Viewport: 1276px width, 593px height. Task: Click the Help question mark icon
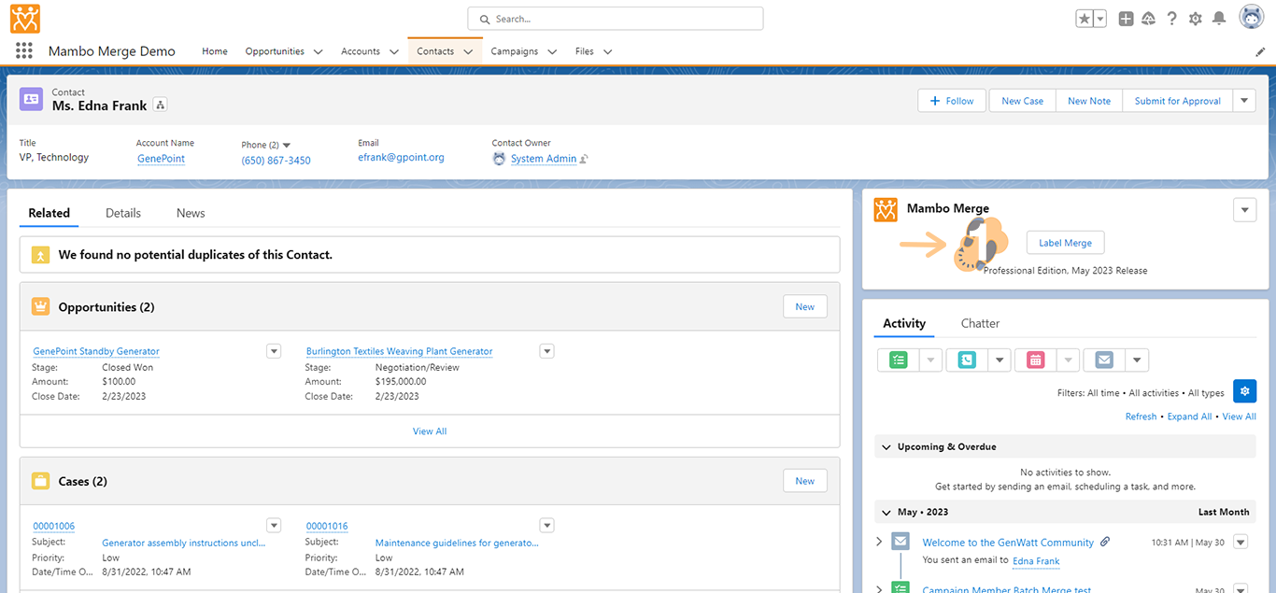[x=1171, y=19]
